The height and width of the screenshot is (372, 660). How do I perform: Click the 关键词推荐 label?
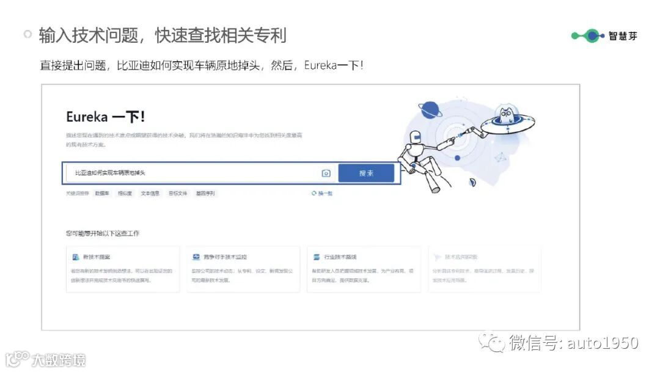tap(78, 193)
